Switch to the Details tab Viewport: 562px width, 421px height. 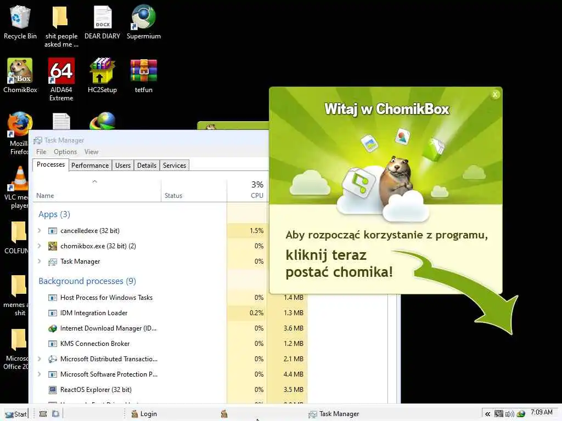[147, 166]
